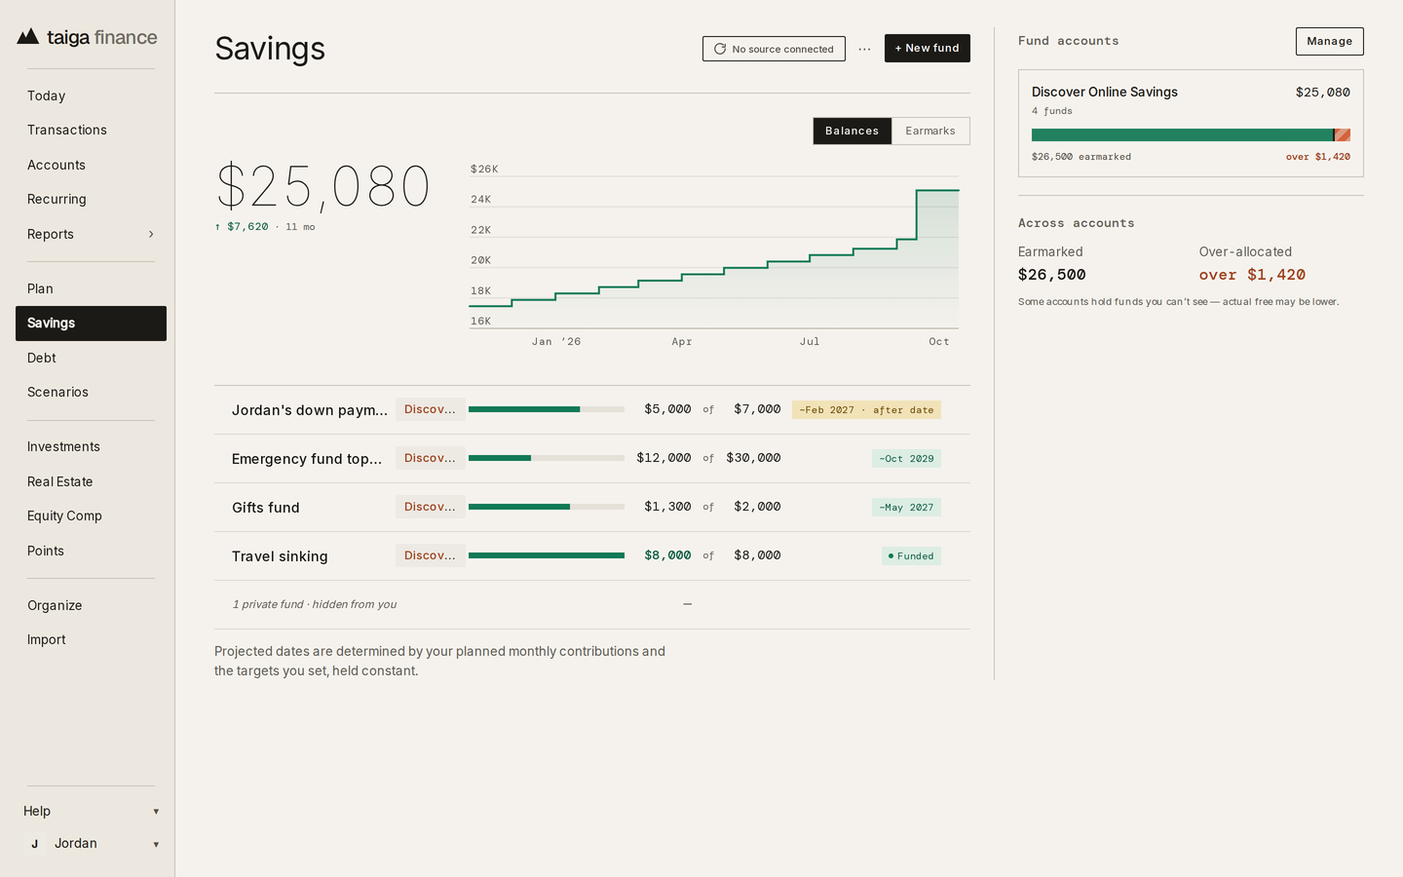Screen dimensions: 1403x877
Task: Open the Recurring section
Action: [x=91, y=199]
